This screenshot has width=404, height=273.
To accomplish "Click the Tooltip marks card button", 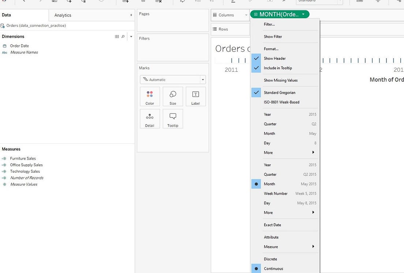I will point(173,119).
